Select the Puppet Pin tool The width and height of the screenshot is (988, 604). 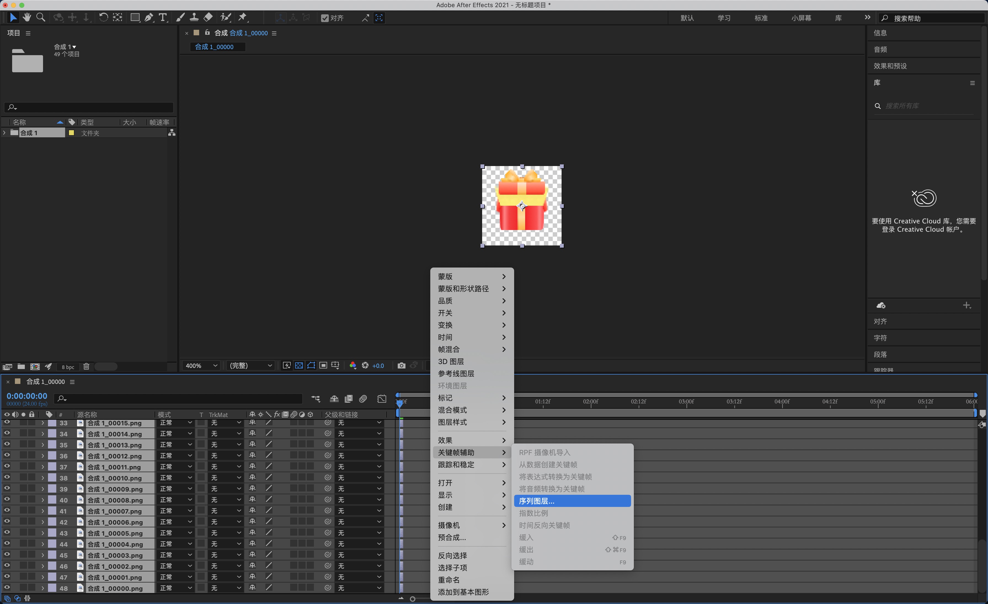coord(243,17)
